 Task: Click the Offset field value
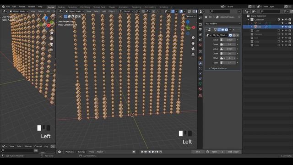230,58
